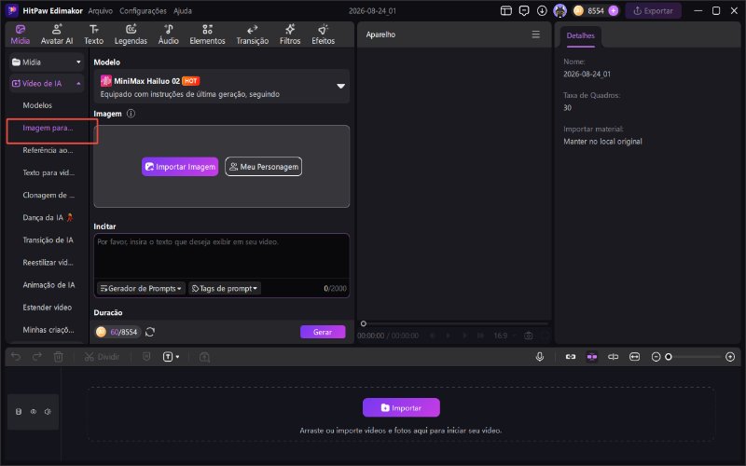Zoom out timeline with minus icon
The height and width of the screenshot is (466, 746).
click(x=656, y=357)
